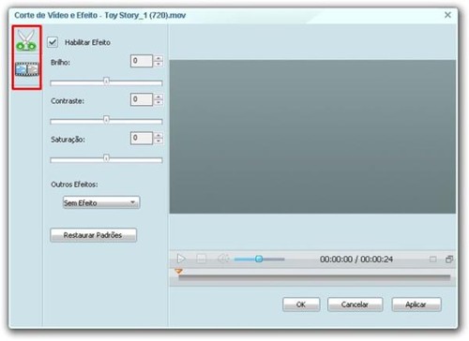This screenshot has height=341, width=469.
Task: Confirm changes with the OK button
Action: (x=301, y=304)
